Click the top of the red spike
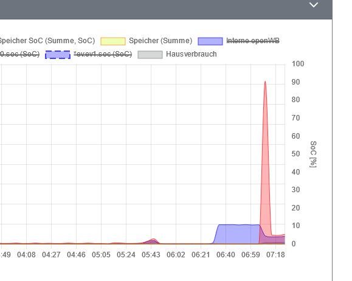352x281 pixels. pos(265,82)
